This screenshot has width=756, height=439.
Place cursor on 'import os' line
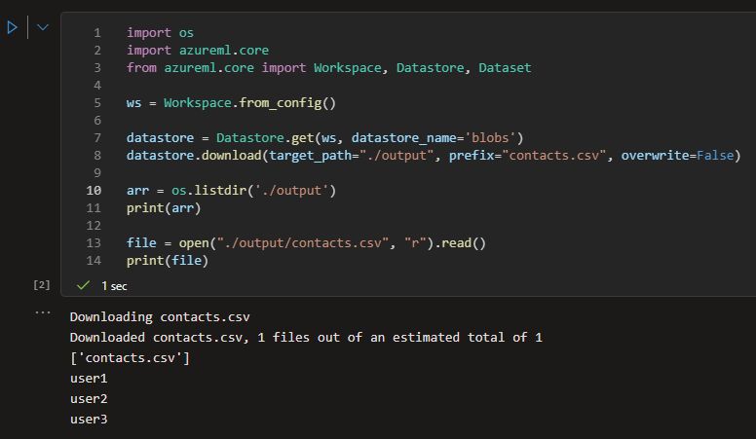coord(160,33)
